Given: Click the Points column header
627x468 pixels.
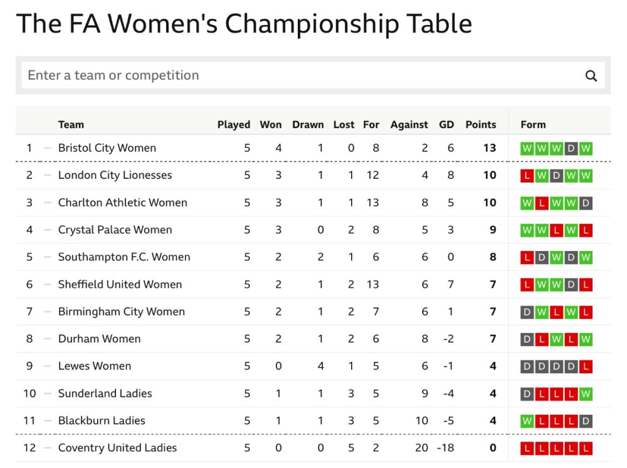Looking at the screenshot, I should (x=480, y=124).
